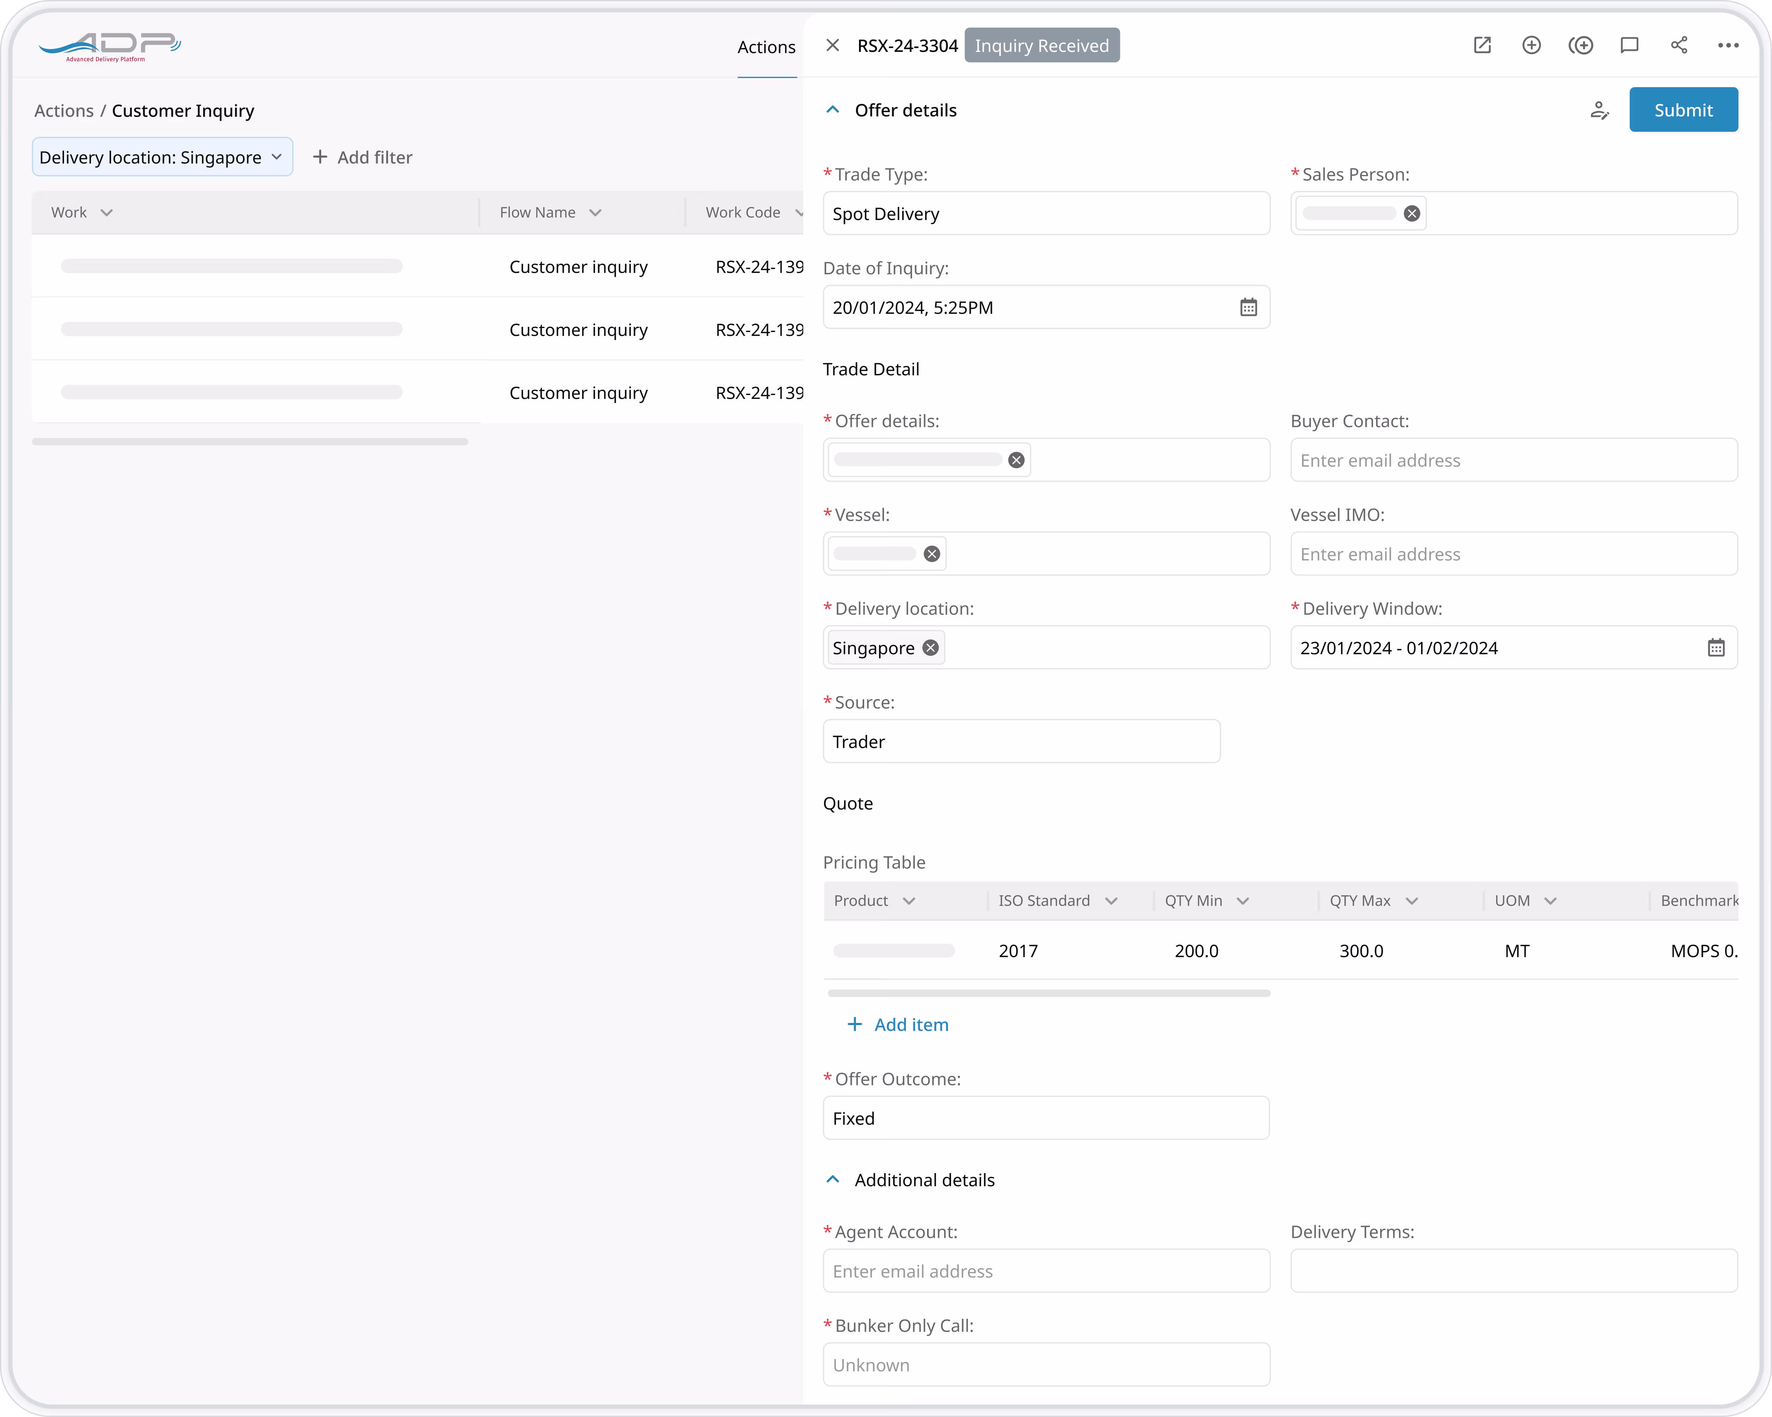Remove the Offer details chip
The height and width of the screenshot is (1417, 1772).
pos(1017,460)
